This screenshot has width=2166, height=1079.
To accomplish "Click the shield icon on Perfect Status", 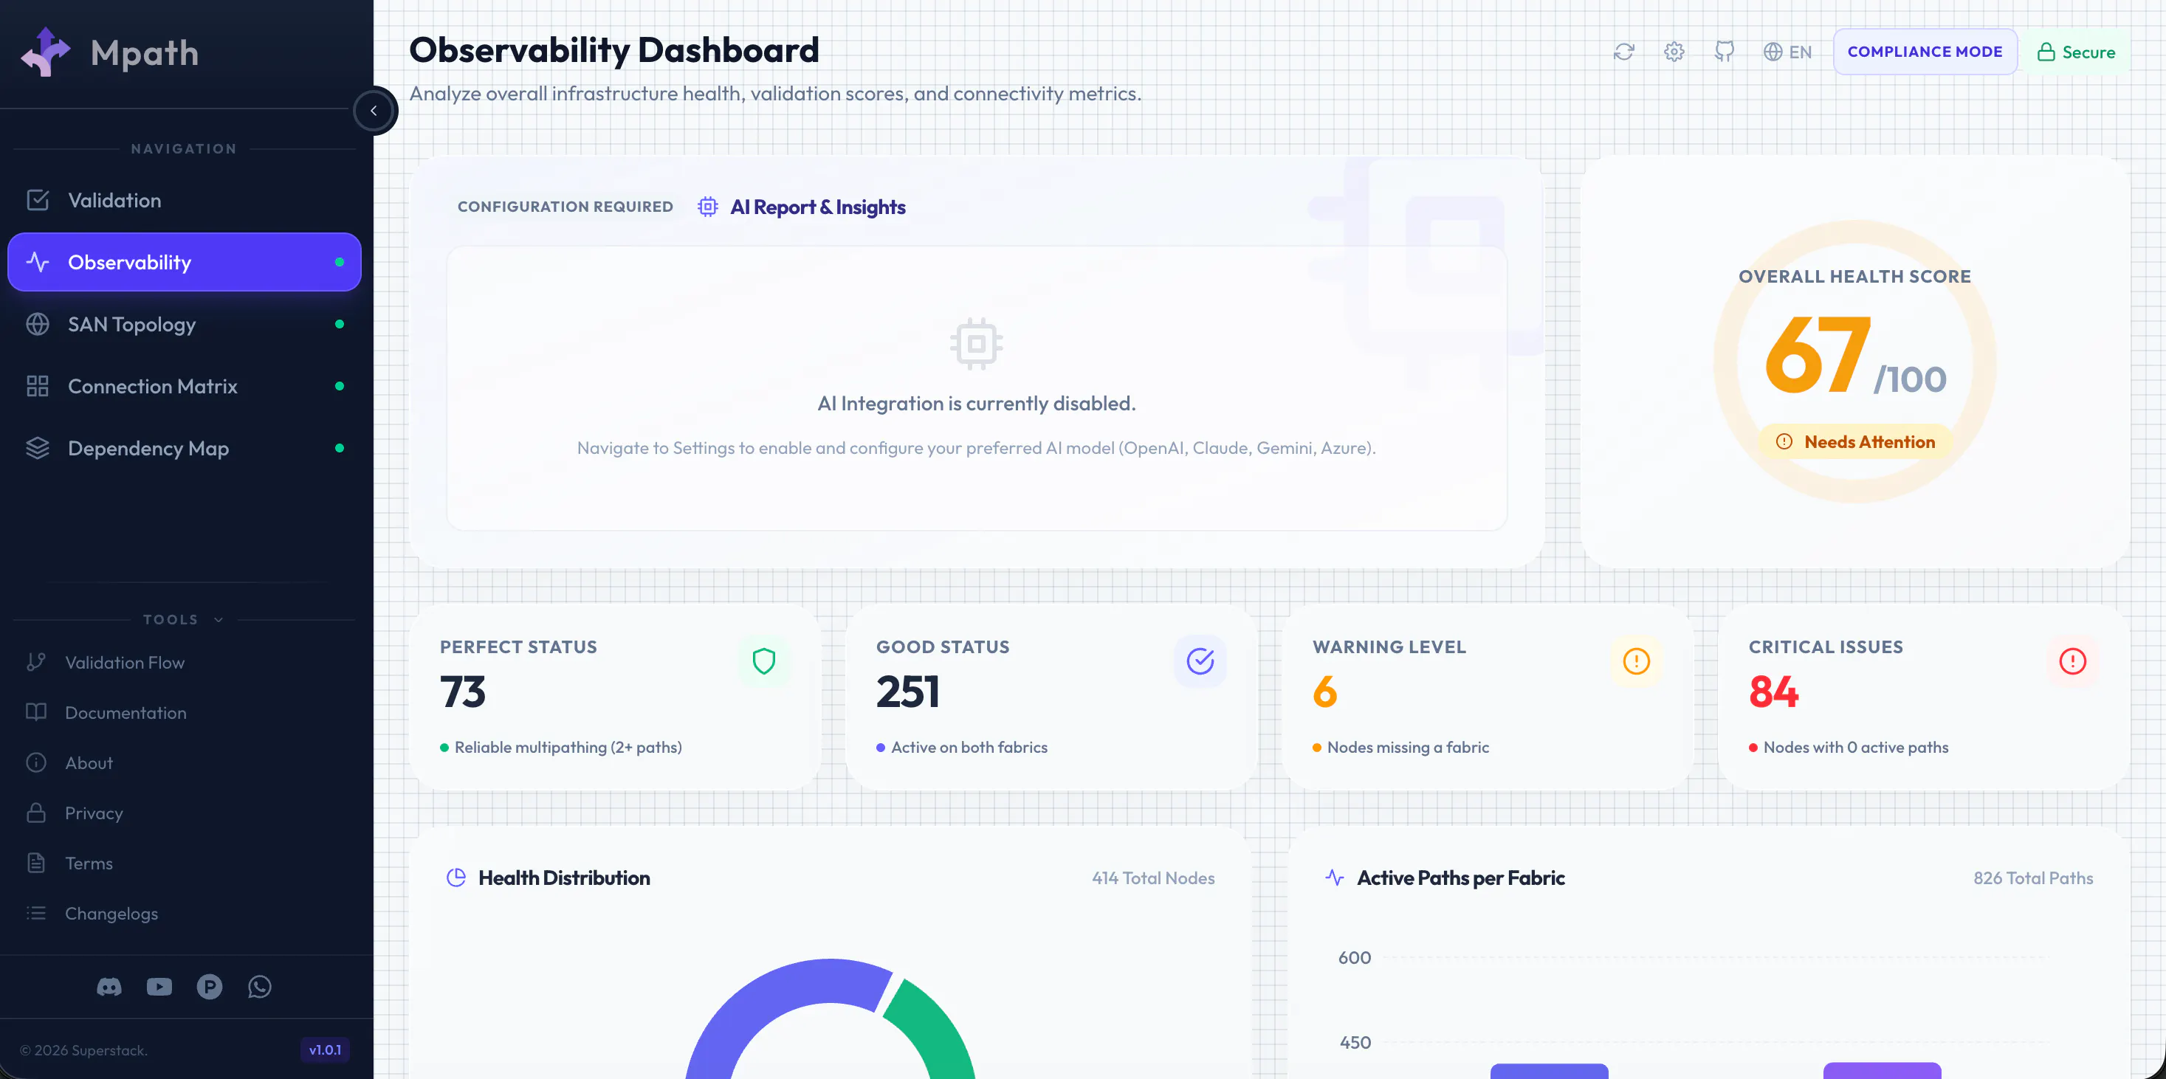I will click(763, 661).
